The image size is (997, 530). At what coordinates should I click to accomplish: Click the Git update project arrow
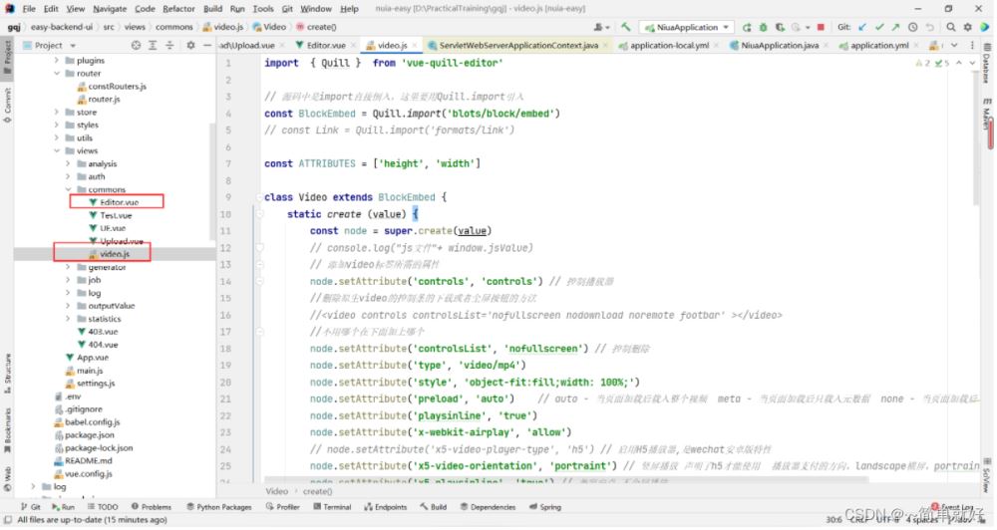coord(860,27)
